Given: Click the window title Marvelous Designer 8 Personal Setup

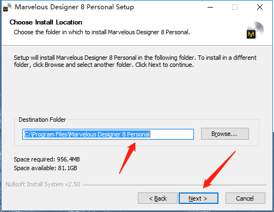Looking at the screenshot, I should pos(74,7).
